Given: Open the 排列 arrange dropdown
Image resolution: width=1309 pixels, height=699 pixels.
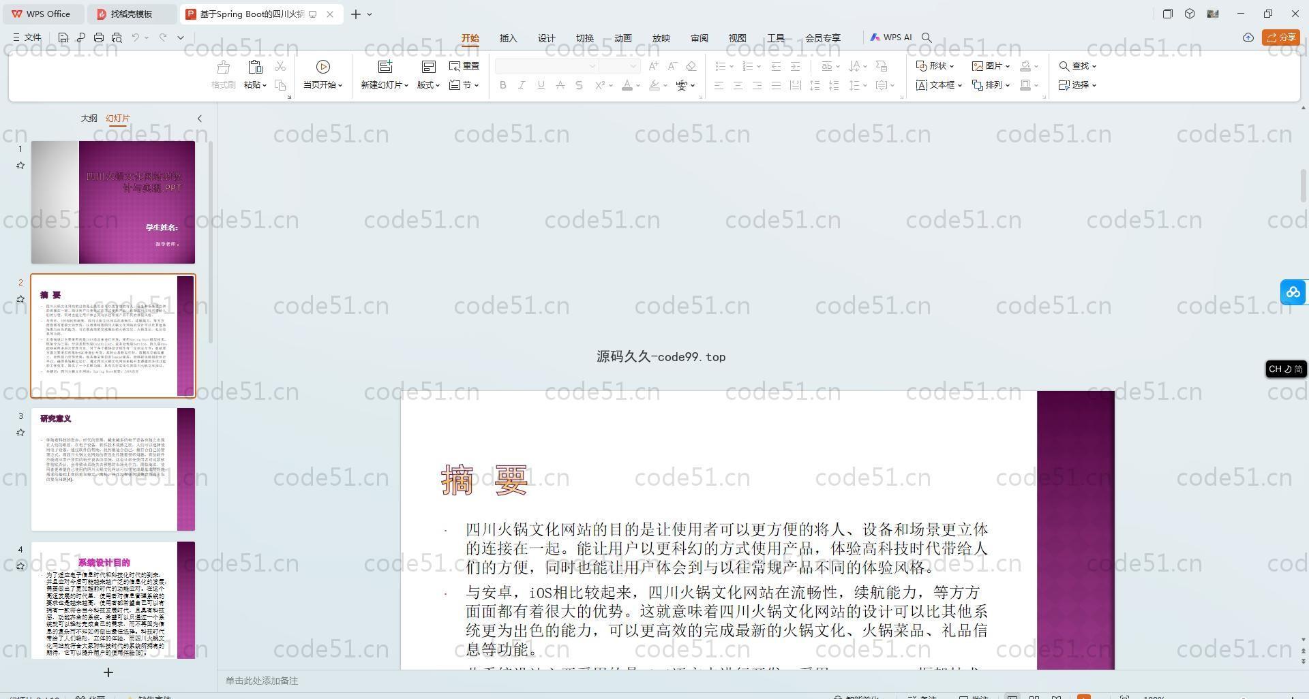Looking at the screenshot, I should (x=991, y=85).
